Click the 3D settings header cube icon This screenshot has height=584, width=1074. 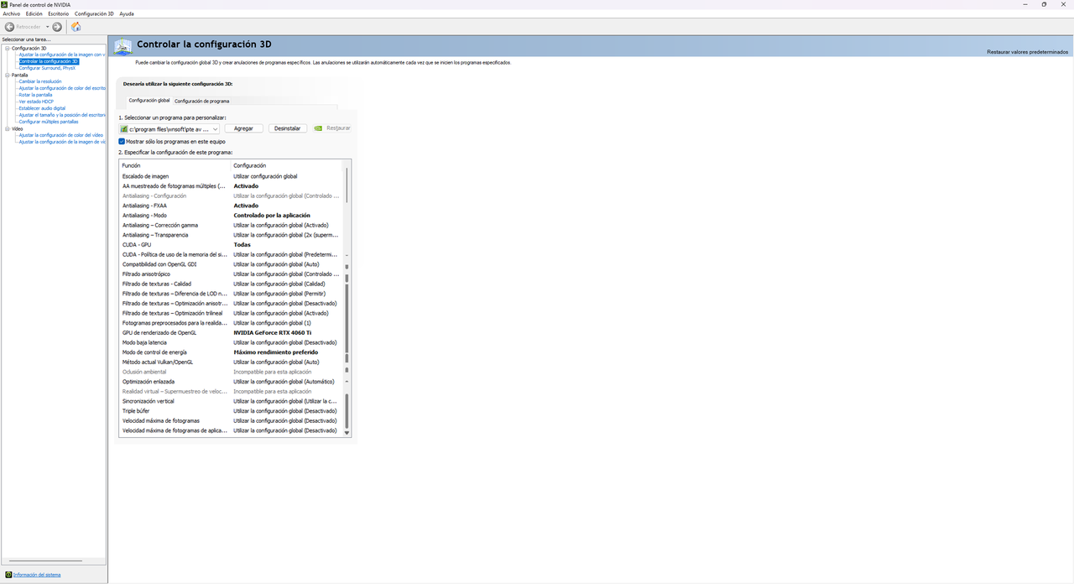tap(123, 47)
